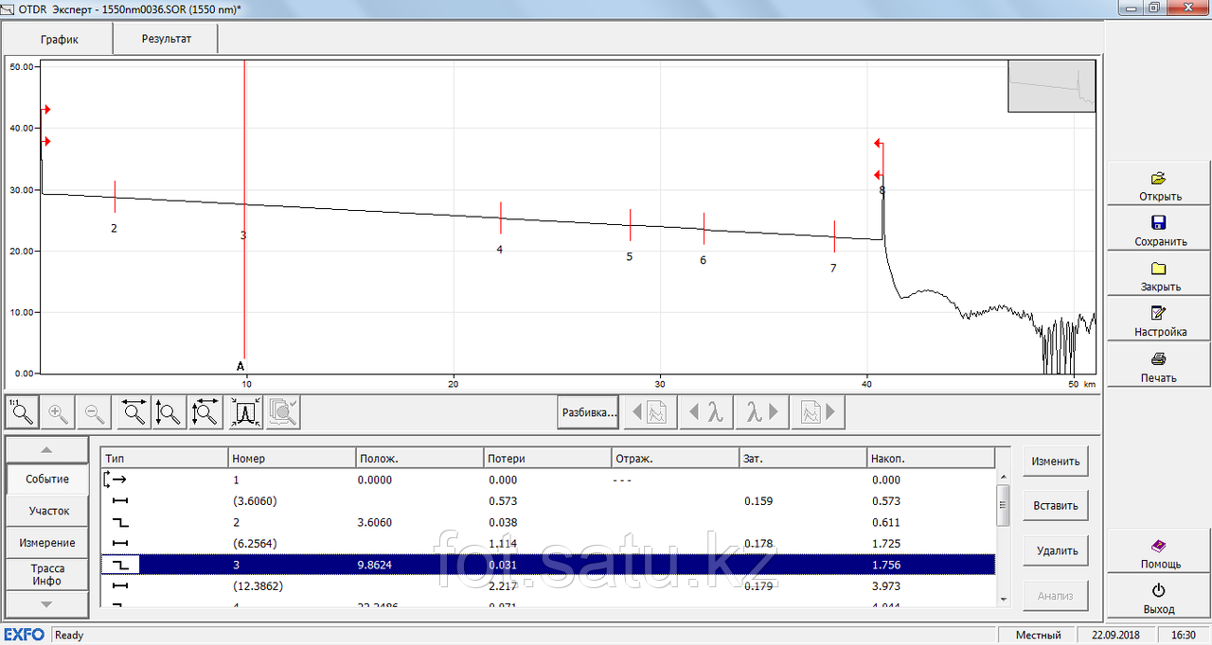Click the Местный status bar field
This screenshot has height=645, width=1212.
pos(1038,635)
